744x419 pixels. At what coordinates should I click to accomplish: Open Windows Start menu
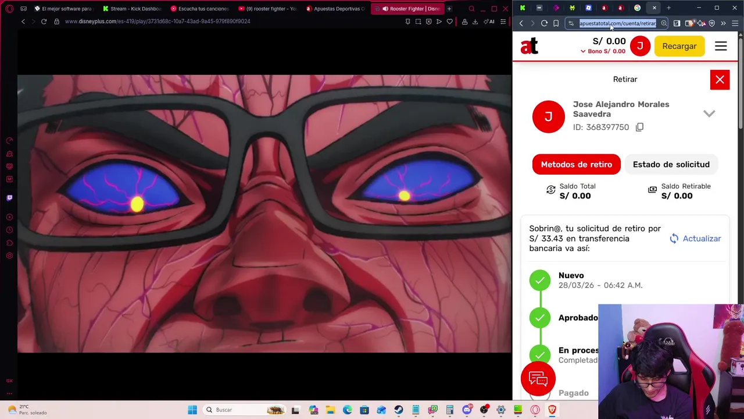coord(192,410)
